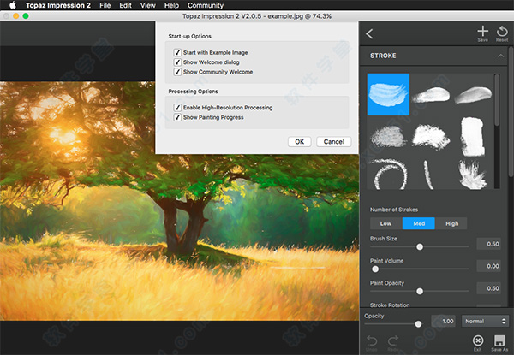The width and height of the screenshot is (514, 355).
Task: Click OK in the preferences dialog
Action: coord(300,142)
